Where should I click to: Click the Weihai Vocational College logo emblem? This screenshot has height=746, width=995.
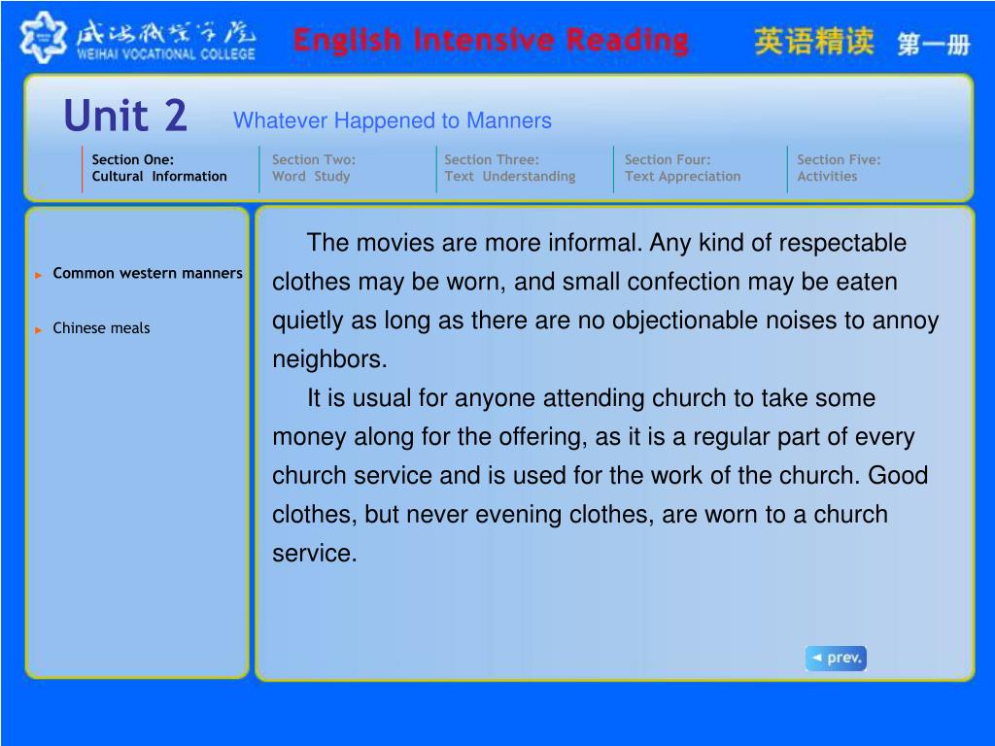click(43, 38)
